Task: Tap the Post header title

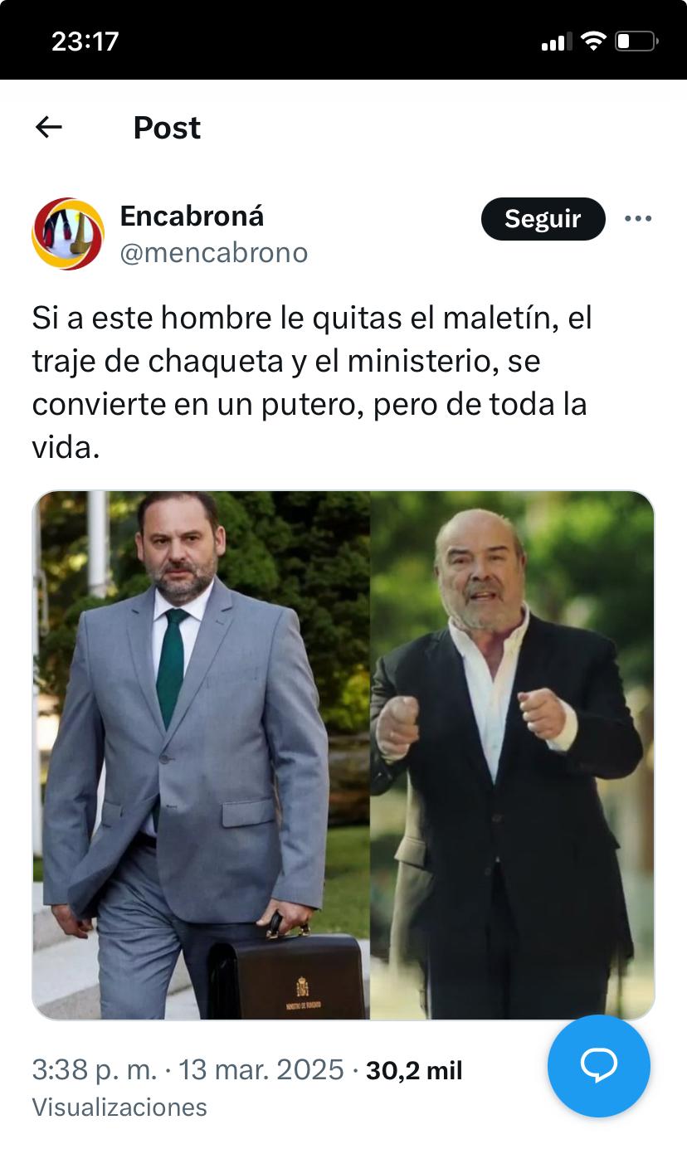Action: 167,128
